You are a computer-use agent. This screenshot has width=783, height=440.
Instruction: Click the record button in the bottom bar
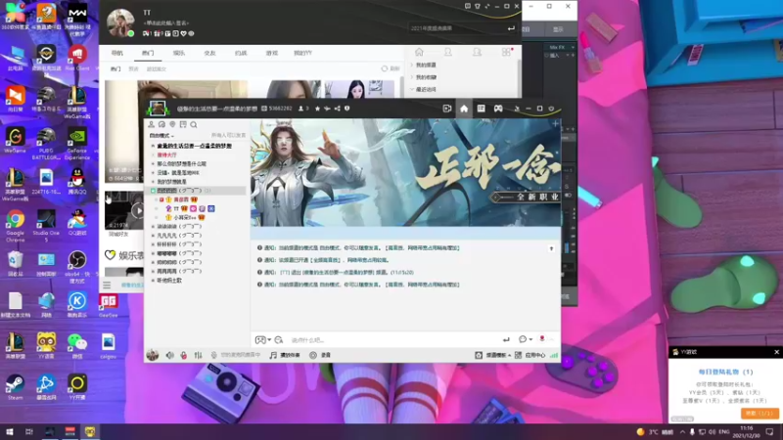320,355
